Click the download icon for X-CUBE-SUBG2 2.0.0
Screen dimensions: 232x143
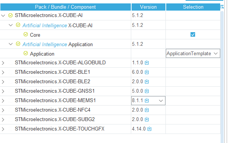tap(147, 119)
